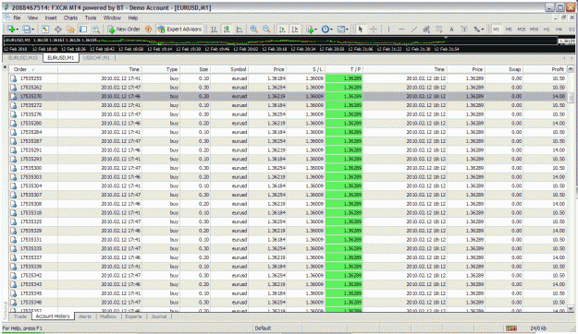Click the Templates icon
Screen dimensions: 578x334
point(341,29)
